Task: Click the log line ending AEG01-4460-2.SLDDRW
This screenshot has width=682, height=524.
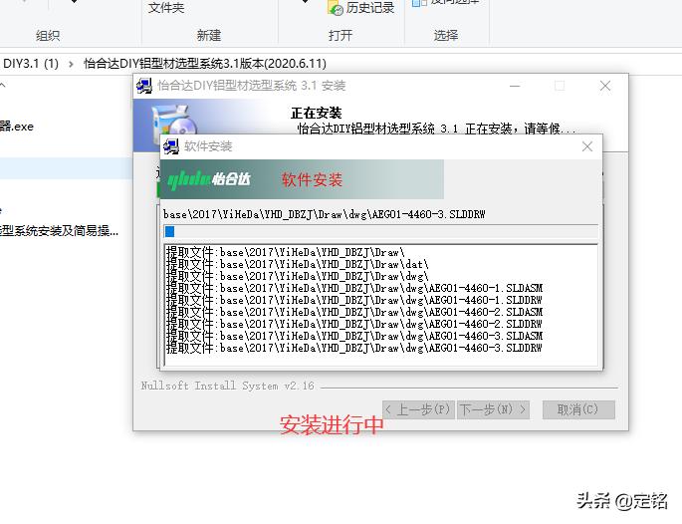Action: pyautogui.click(x=354, y=324)
